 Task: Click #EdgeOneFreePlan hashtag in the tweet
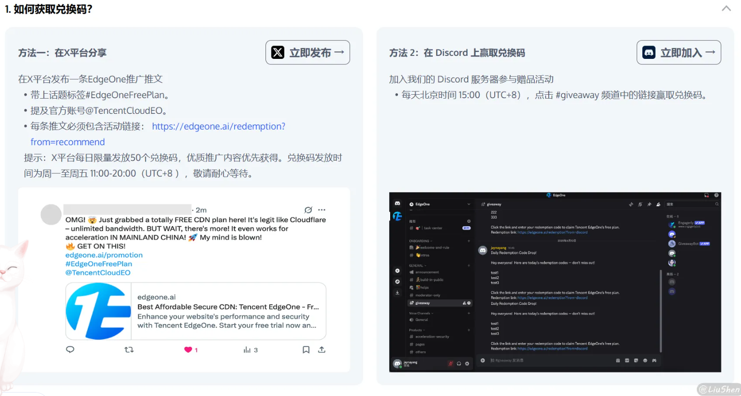[x=99, y=264]
